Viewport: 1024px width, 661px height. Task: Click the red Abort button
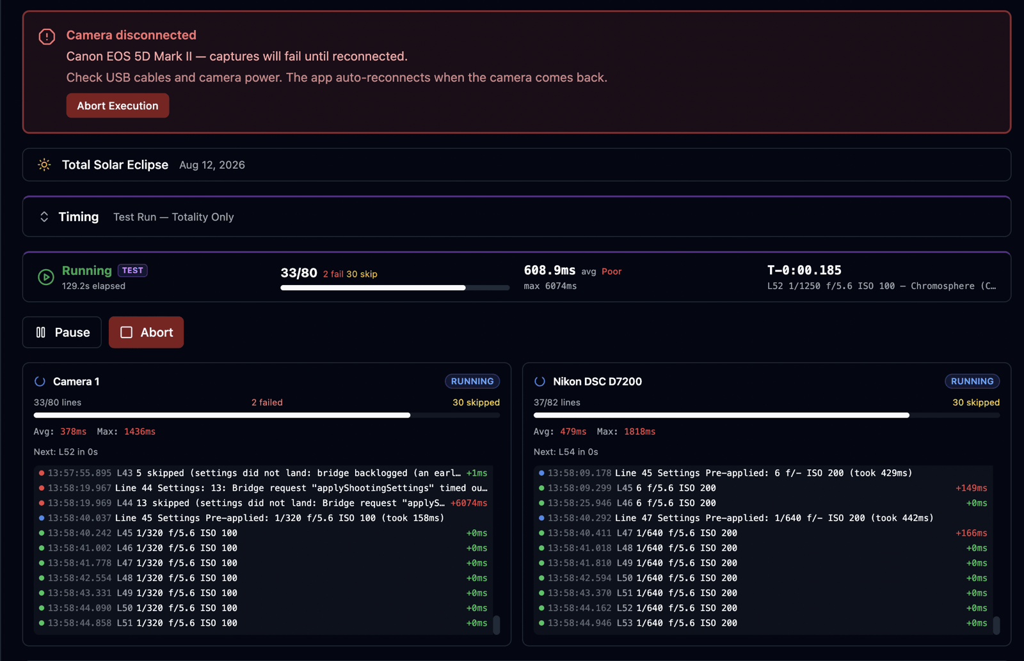(146, 332)
